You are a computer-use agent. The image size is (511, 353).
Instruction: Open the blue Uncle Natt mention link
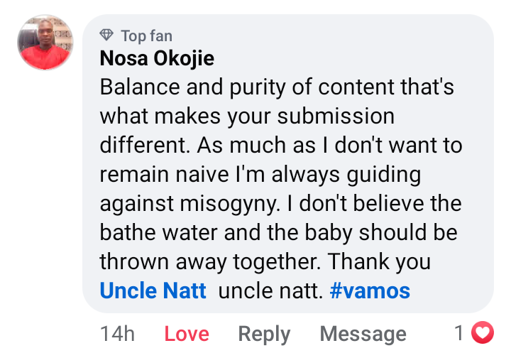[153, 290]
